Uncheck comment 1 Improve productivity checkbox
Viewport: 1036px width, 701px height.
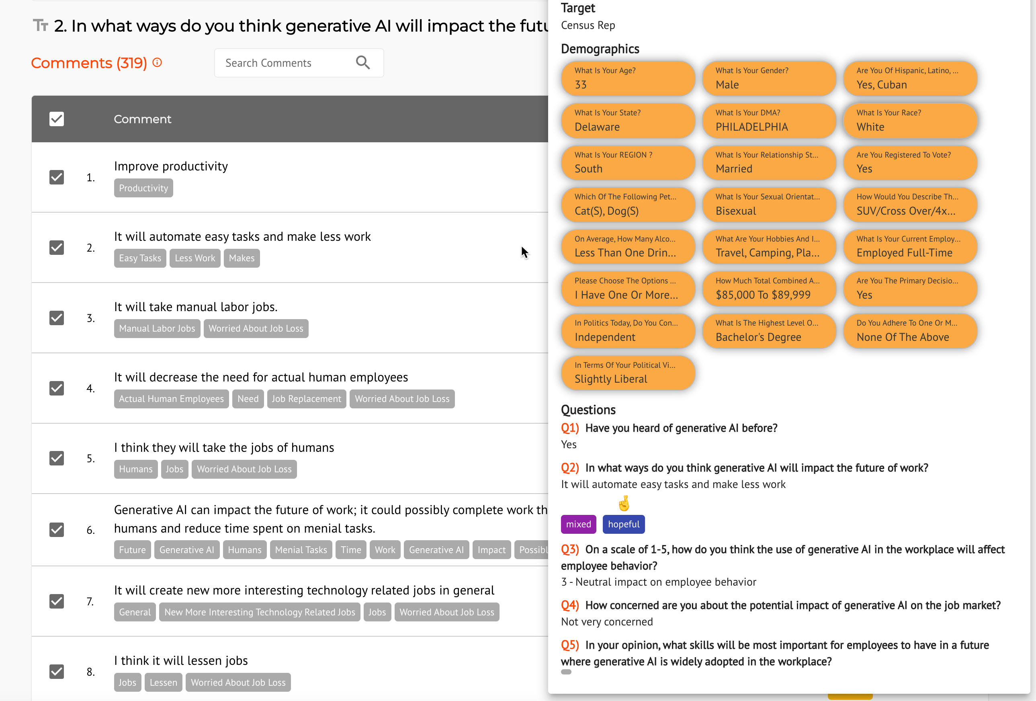[57, 178]
